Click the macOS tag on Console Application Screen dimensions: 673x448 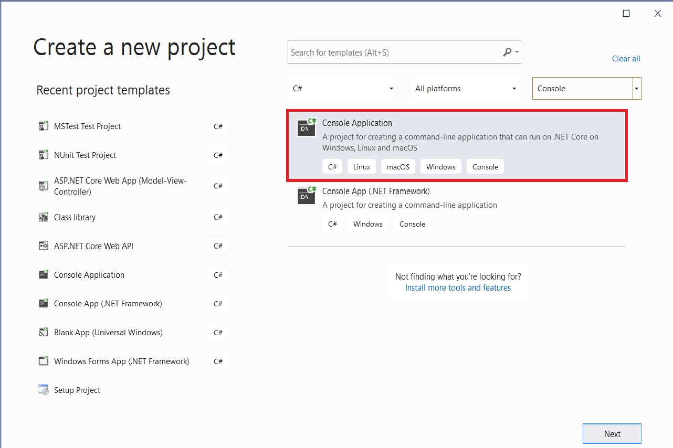(398, 167)
